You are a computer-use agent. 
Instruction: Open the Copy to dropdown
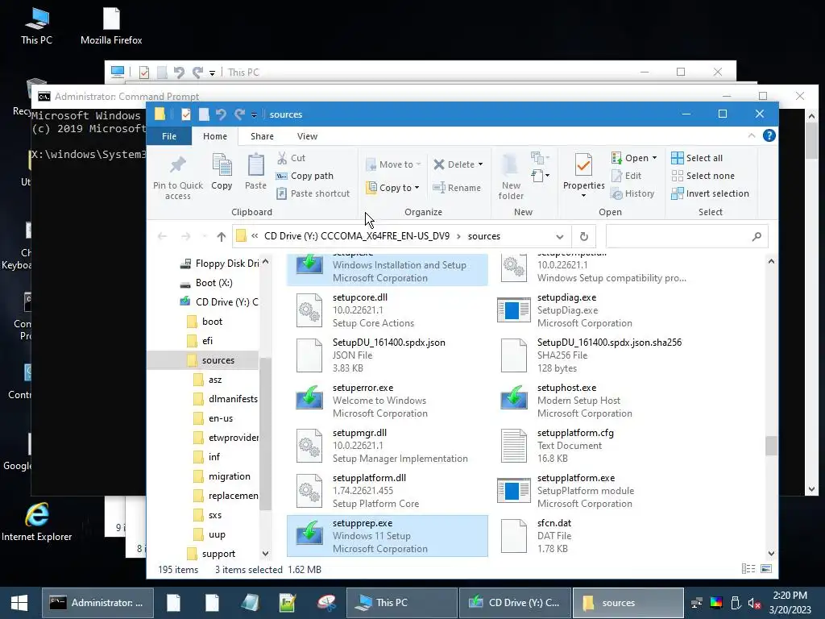(393, 187)
